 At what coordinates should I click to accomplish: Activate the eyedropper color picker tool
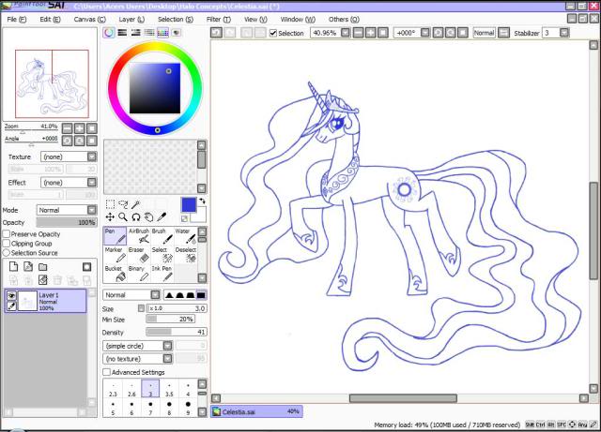[162, 217]
